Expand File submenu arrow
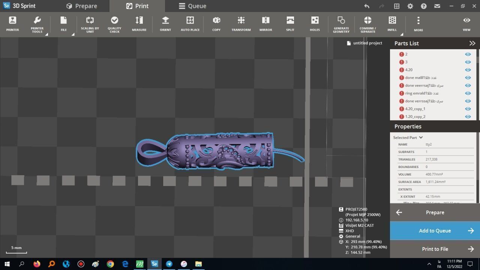Screen dimensions: 480x270 (x=73, y=34)
